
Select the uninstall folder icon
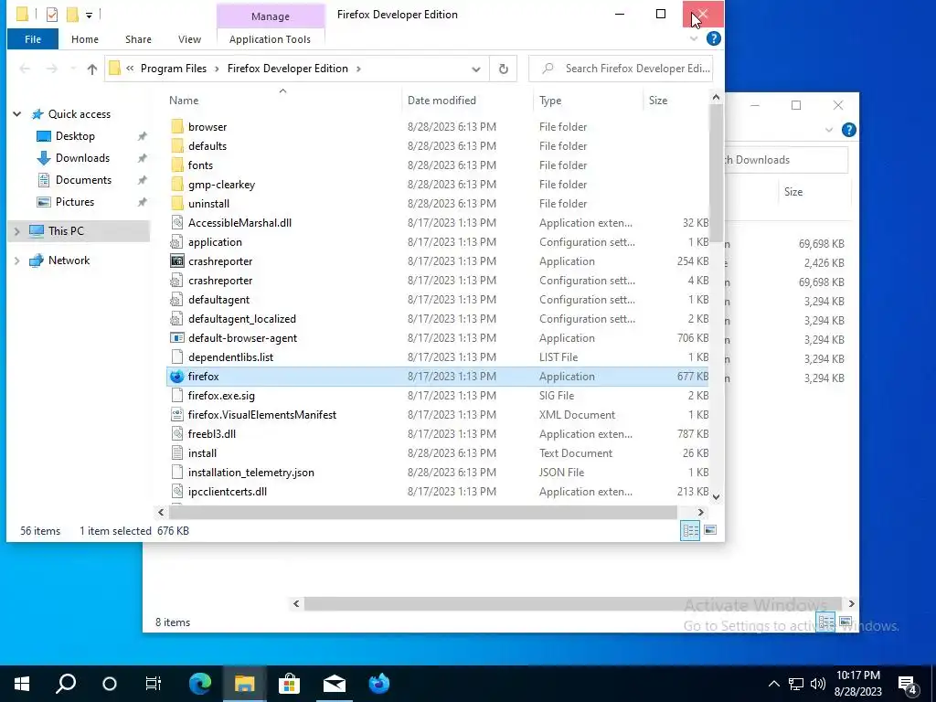[176, 204]
